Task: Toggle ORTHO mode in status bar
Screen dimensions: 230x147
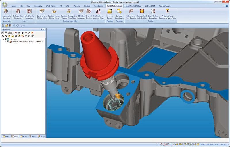Action: [x=210, y=144]
